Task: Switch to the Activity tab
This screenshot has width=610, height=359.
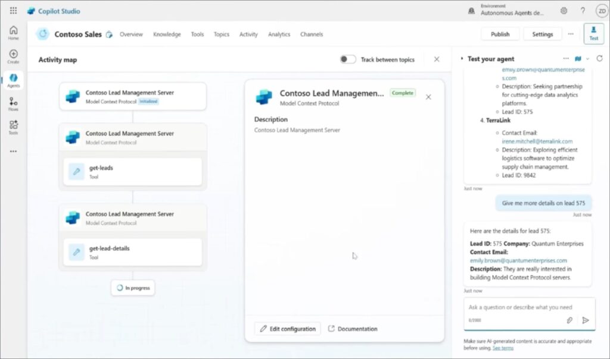Action: pos(248,34)
